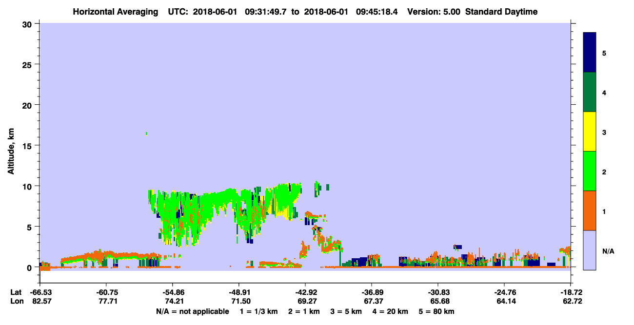Screen dimensions: 634x325
Task: Click the lavender N/A colorbar segment
Action: click(590, 250)
